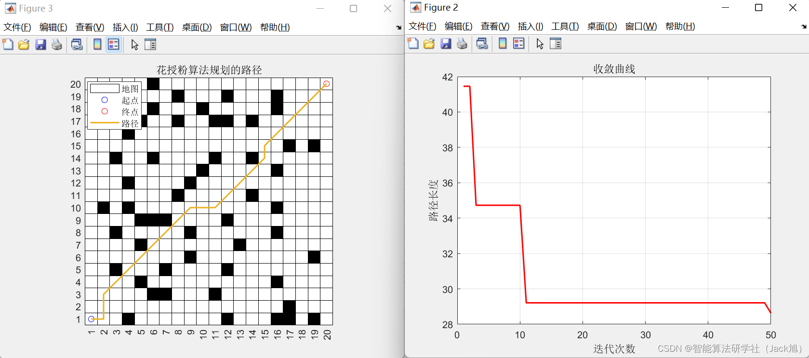Image resolution: width=809 pixels, height=358 pixels.
Task: Click x-axis label 迭代次数
Action: [614, 349]
